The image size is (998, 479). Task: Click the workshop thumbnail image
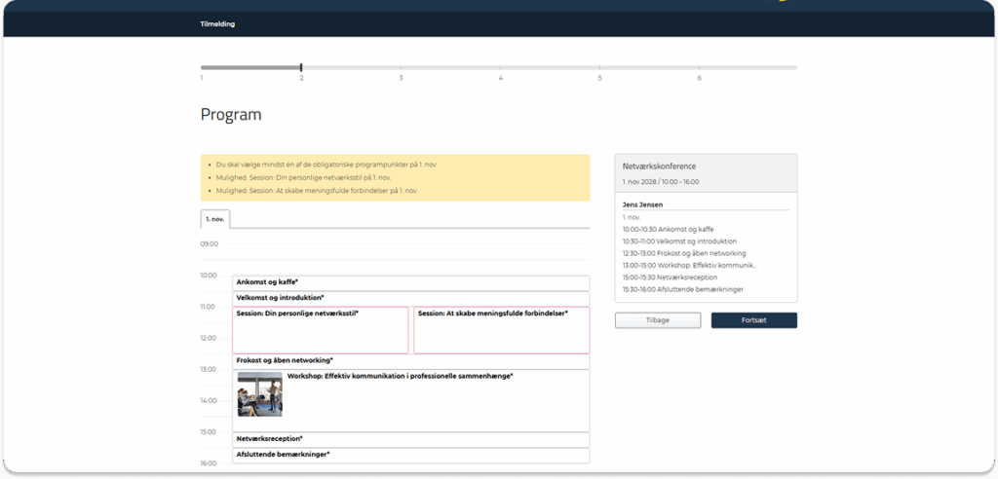[x=259, y=394]
